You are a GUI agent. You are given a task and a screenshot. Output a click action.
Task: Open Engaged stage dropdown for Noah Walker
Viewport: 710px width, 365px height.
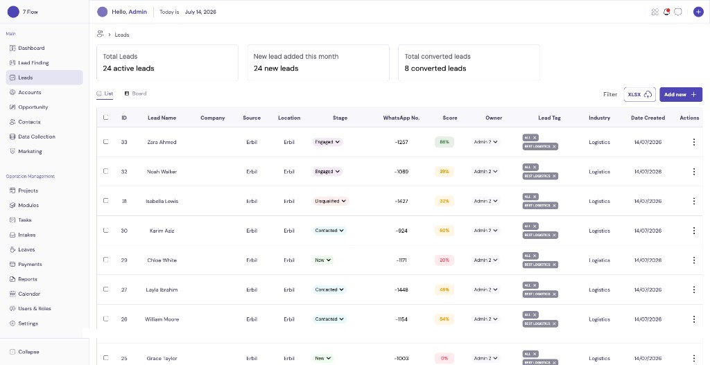point(327,172)
